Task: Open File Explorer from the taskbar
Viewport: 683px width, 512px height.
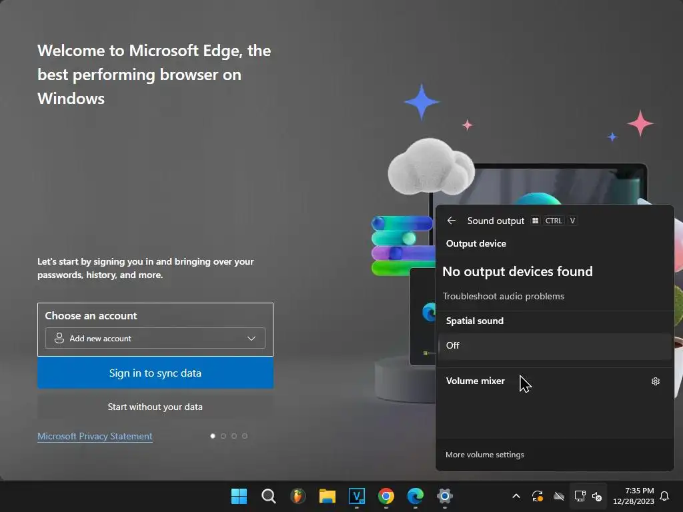Action: click(327, 496)
